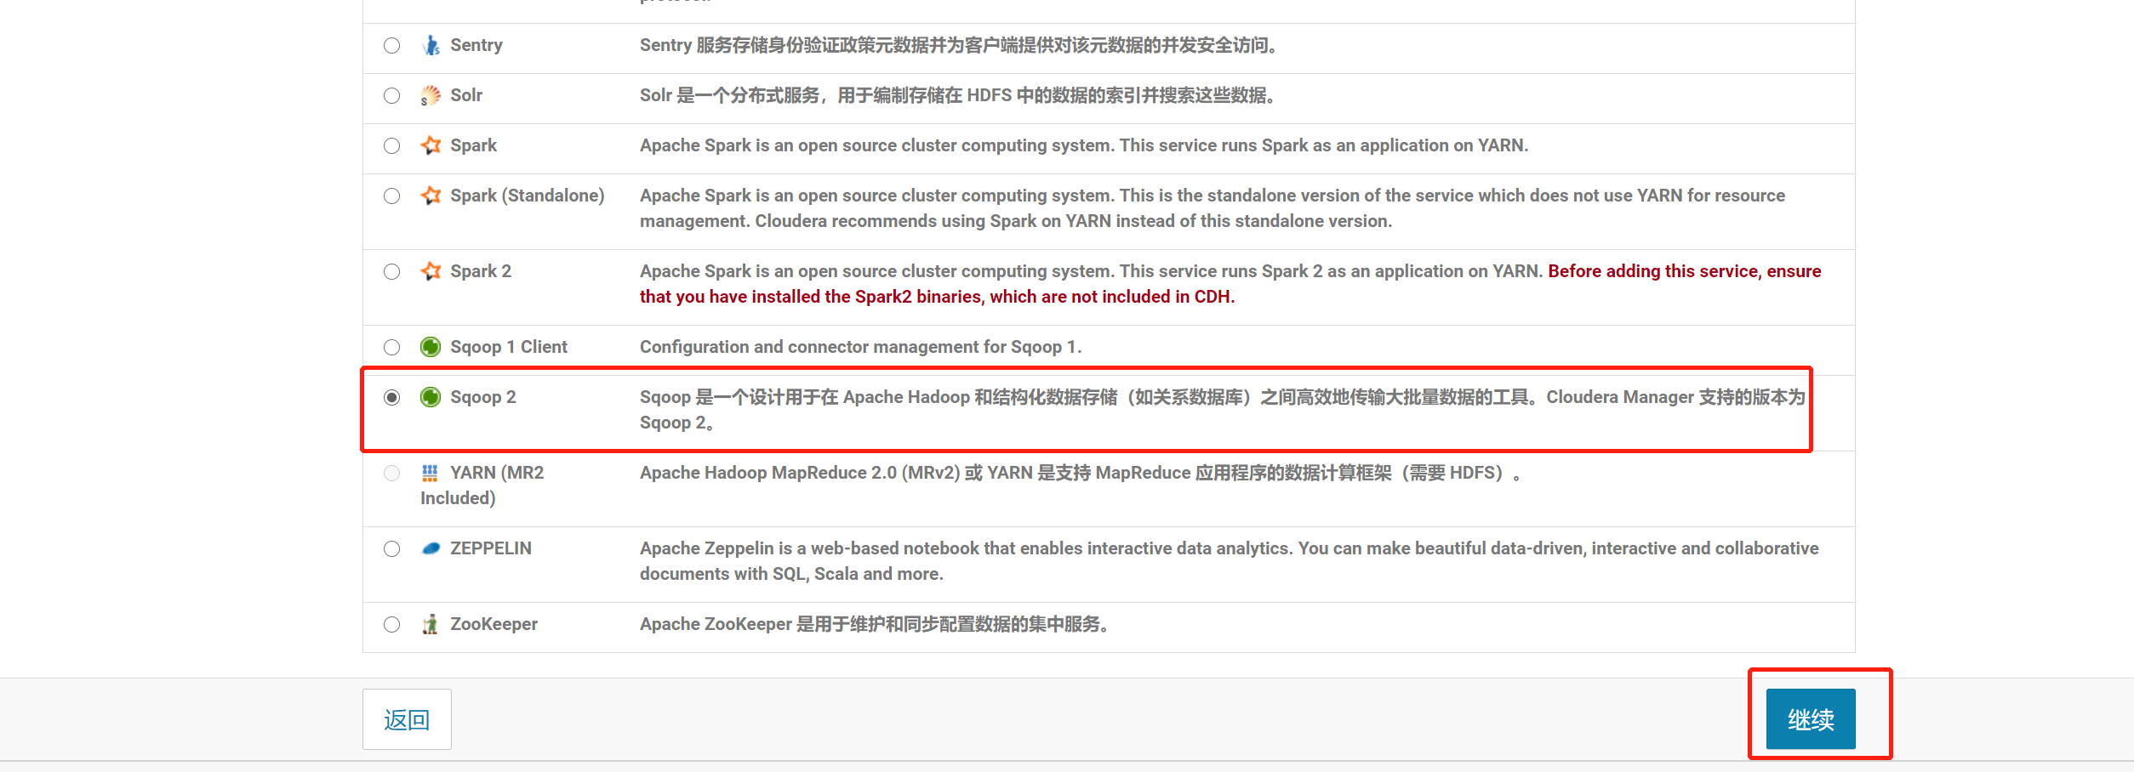Click the Spark (Standalone) star icon
The image size is (2134, 772).
click(x=431, y=196)
